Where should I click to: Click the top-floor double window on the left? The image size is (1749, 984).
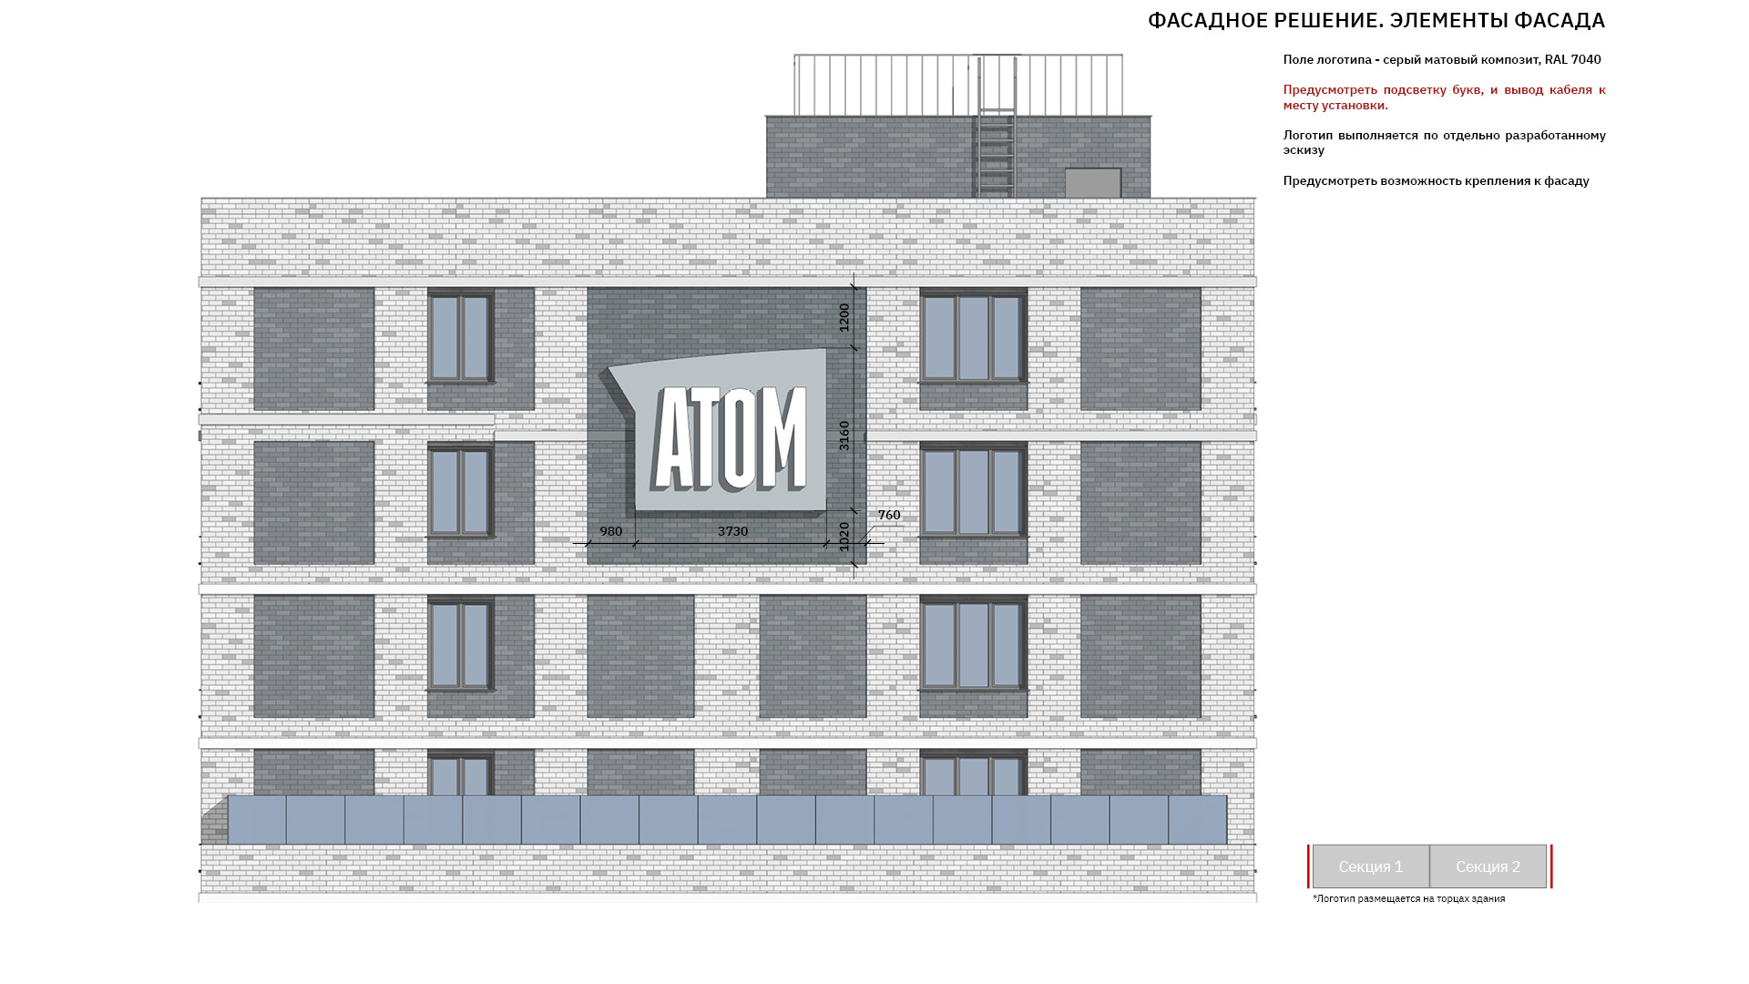[460, 337]
